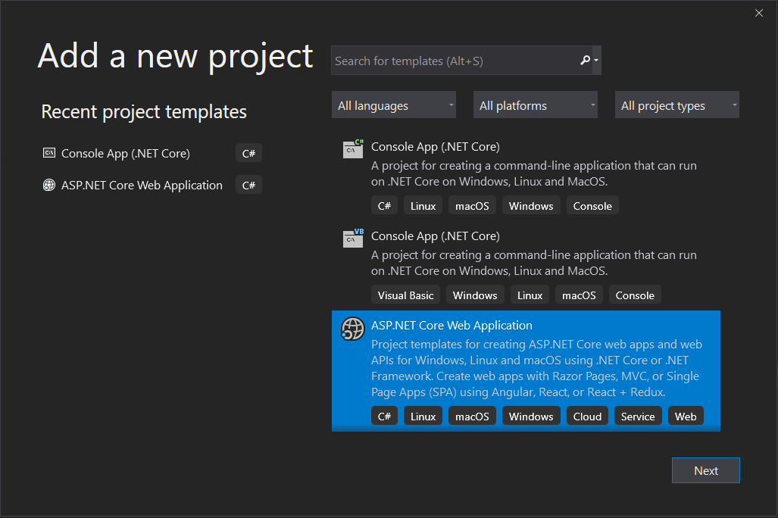Screen dimensions: 778x518
Task: Focus the Search for templates field
Action: [461, 61]
